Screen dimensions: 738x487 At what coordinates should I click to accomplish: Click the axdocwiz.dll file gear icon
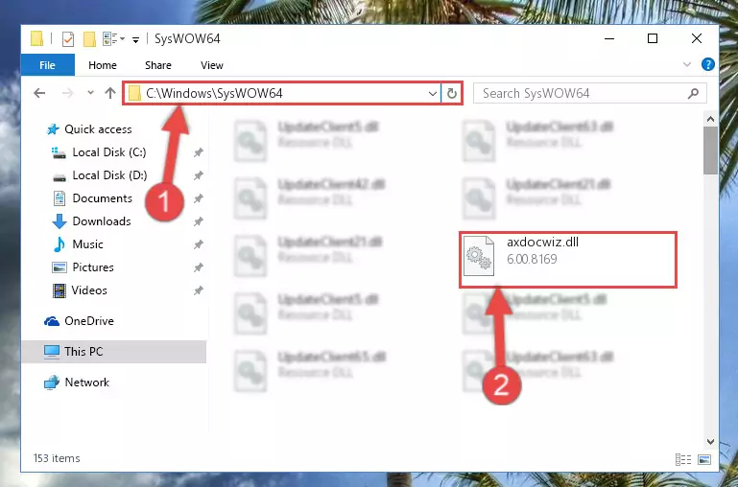[x=479, y=256]
